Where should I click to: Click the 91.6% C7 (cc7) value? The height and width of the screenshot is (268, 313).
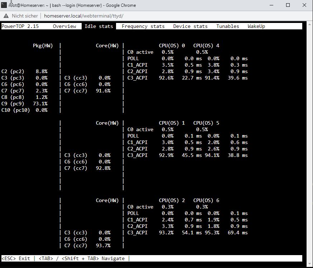(103, 91)
